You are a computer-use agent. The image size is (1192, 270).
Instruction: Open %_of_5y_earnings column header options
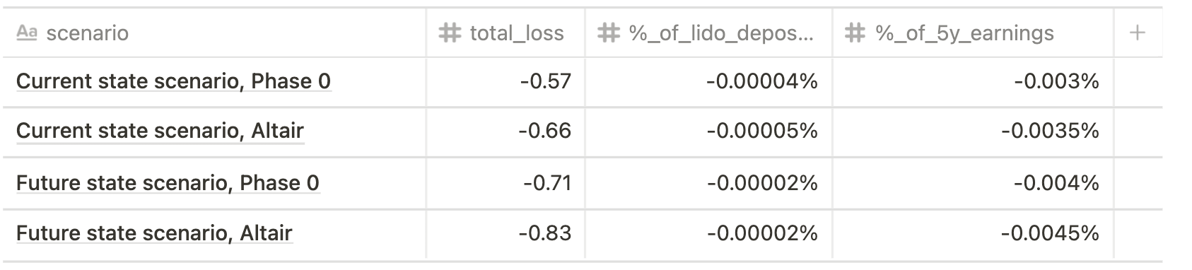click(974, 33)
